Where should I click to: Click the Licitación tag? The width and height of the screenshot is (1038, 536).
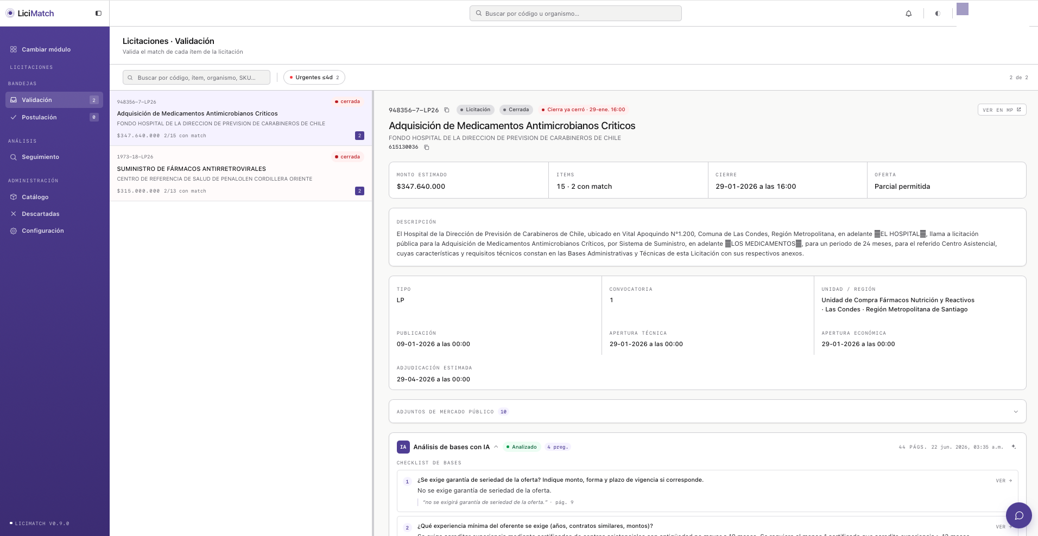pyautogui.click(x=475, y=110)
